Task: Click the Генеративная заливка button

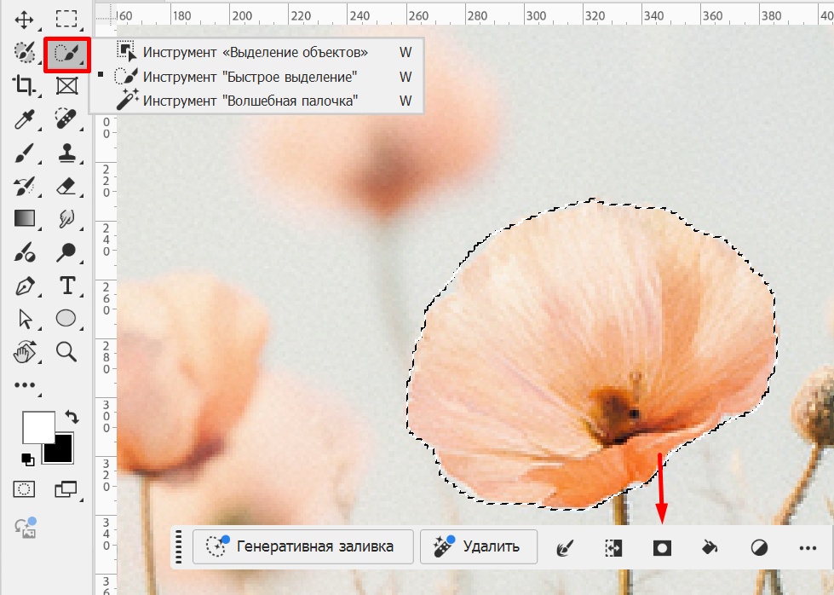Action: (302, 546)
